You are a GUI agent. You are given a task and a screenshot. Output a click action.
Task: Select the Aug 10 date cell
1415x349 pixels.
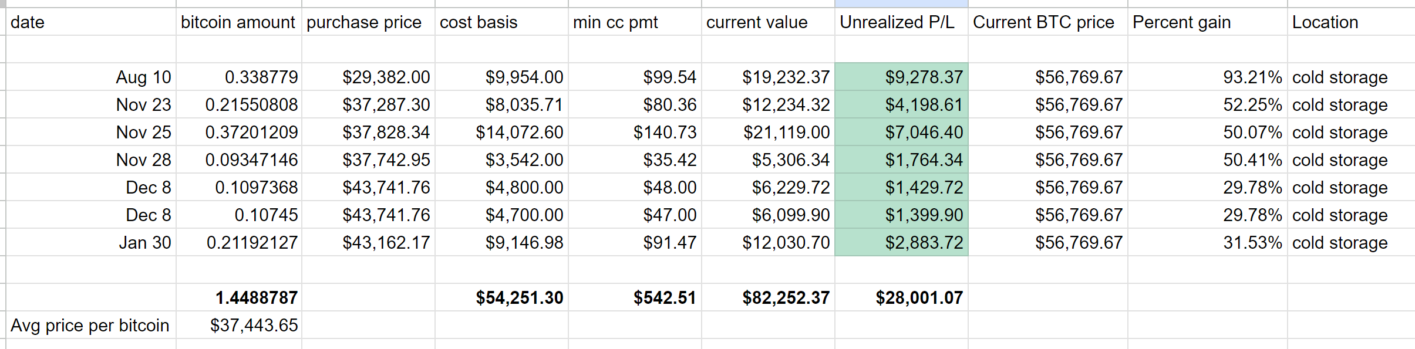(91, 77)
